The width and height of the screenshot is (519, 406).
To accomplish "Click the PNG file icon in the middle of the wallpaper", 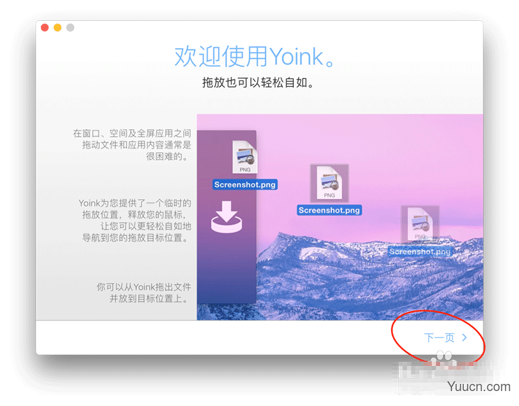I will coord(330,183).
